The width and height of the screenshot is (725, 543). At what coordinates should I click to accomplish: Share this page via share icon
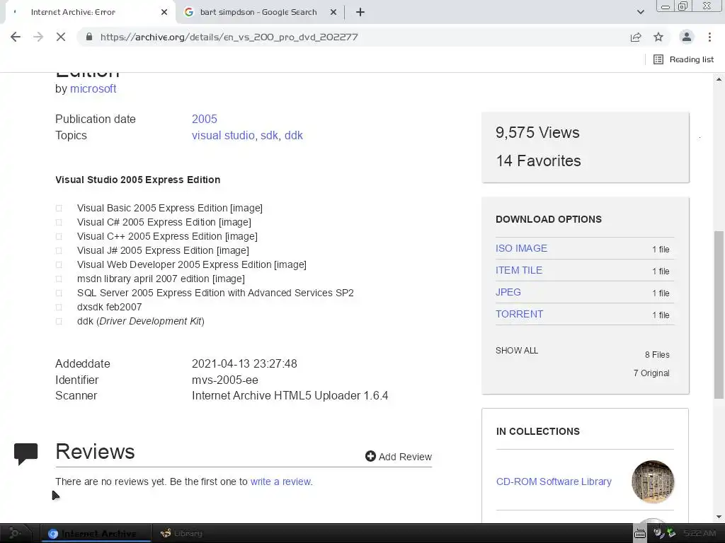tap(636, 37)
